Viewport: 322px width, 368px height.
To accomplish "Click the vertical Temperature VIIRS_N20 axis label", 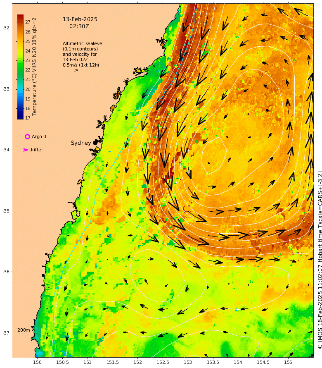I will pos(34,67).
